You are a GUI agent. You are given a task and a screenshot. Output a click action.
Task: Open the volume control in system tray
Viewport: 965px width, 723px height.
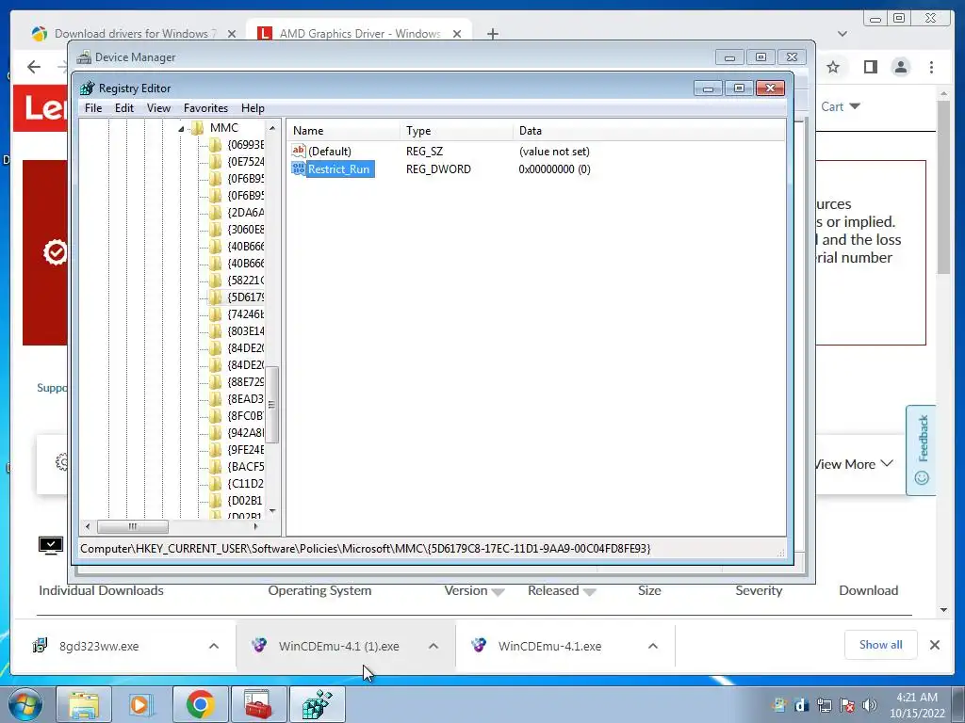(870, 705)
